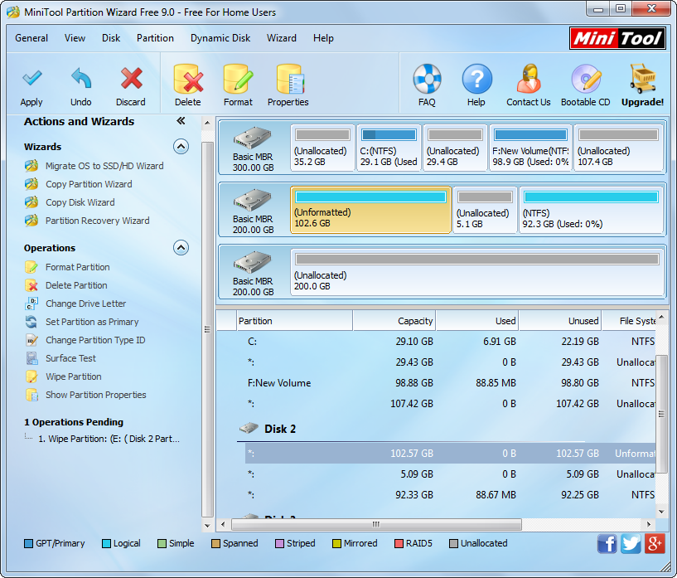The image size is (677, 578).
Task: Open the Dynamic Disk menu
Action: click(x=220, y=38)
